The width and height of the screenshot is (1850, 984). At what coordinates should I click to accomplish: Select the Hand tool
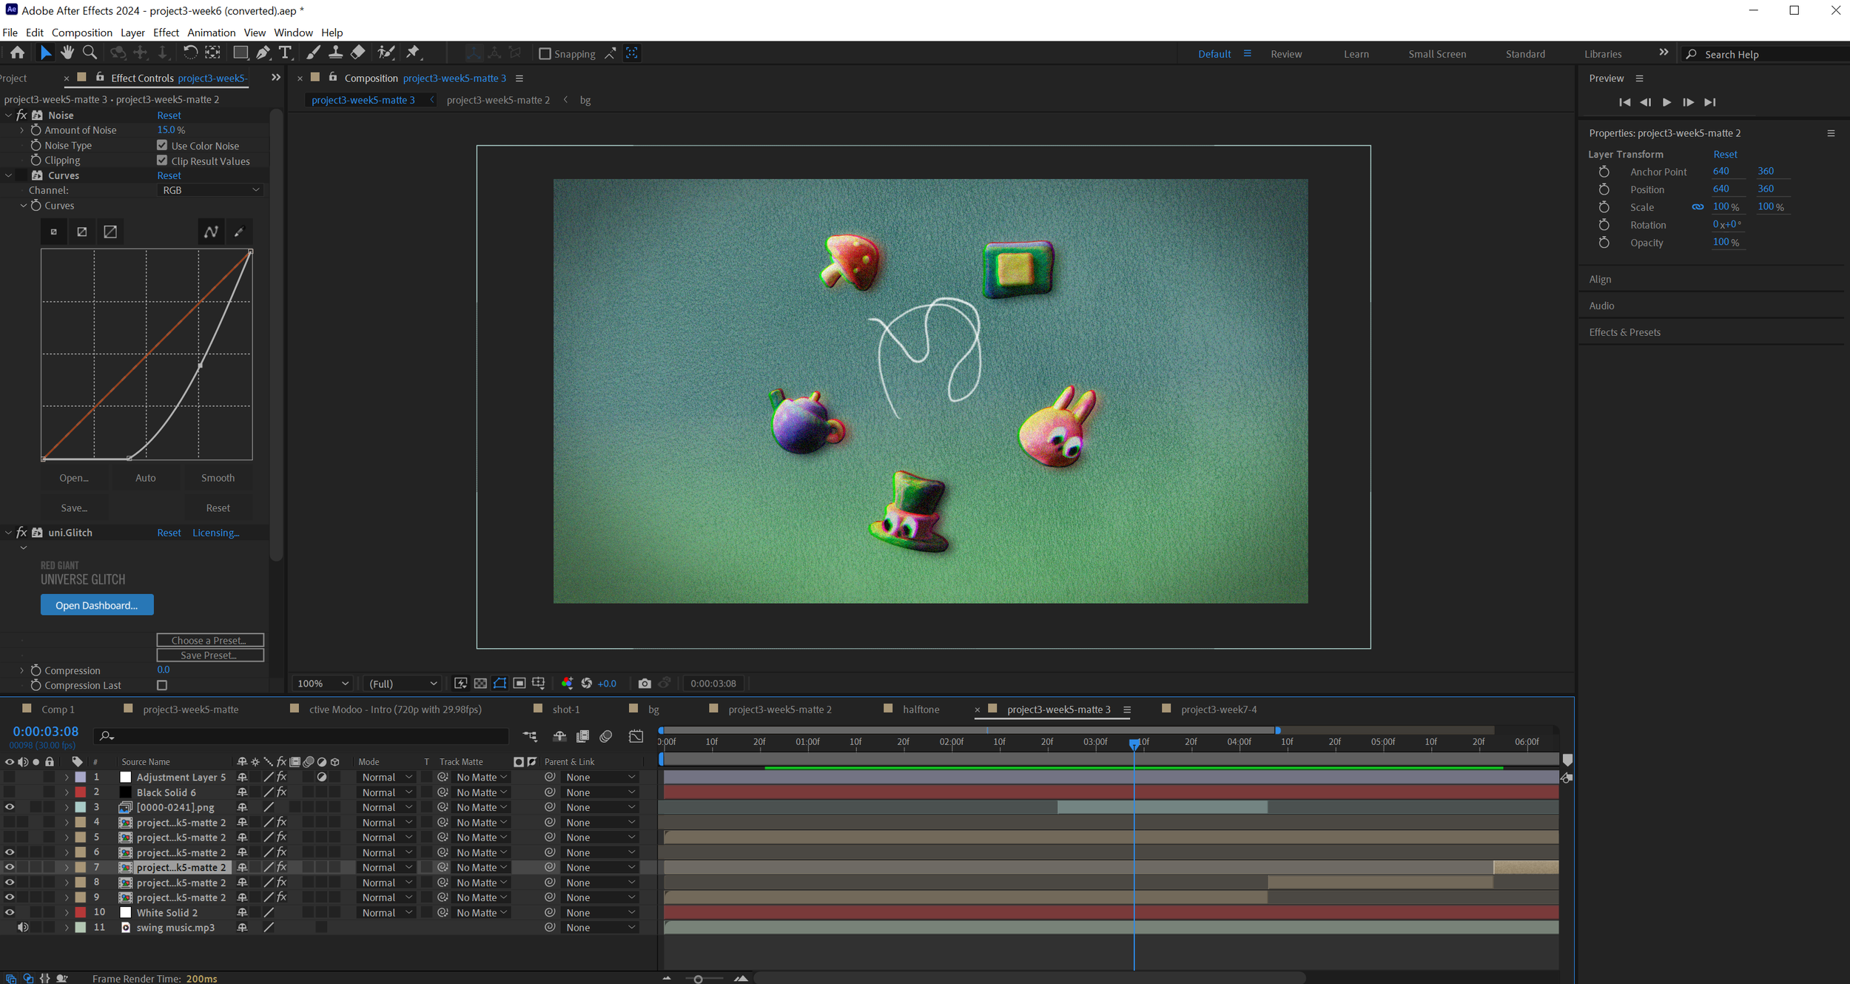[x=67, y=53]
